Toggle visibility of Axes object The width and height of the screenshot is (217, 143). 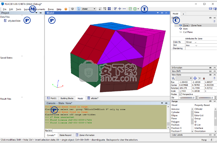point(181,29)
